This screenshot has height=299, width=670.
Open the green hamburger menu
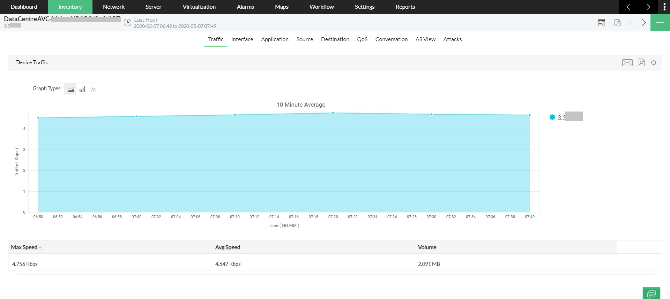660,23
